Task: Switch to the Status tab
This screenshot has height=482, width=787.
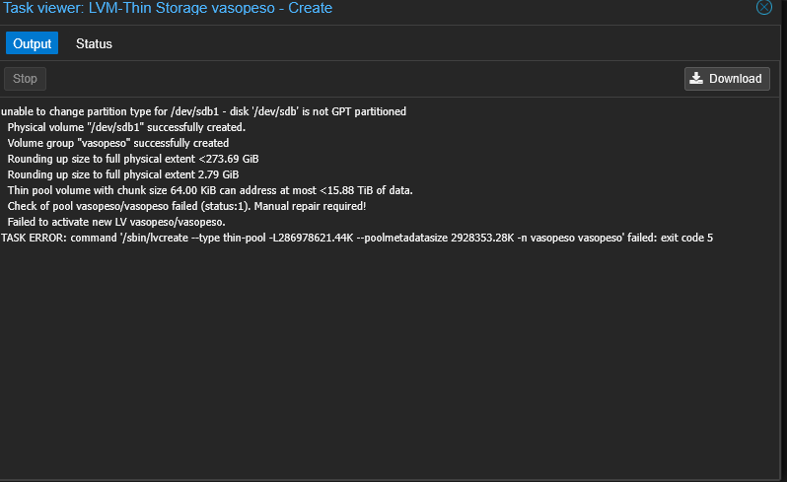Action: 94,43
